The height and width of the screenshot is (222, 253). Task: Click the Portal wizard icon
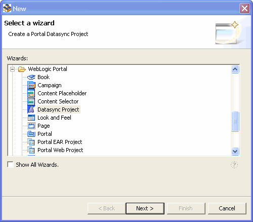(x=31, y=134)
